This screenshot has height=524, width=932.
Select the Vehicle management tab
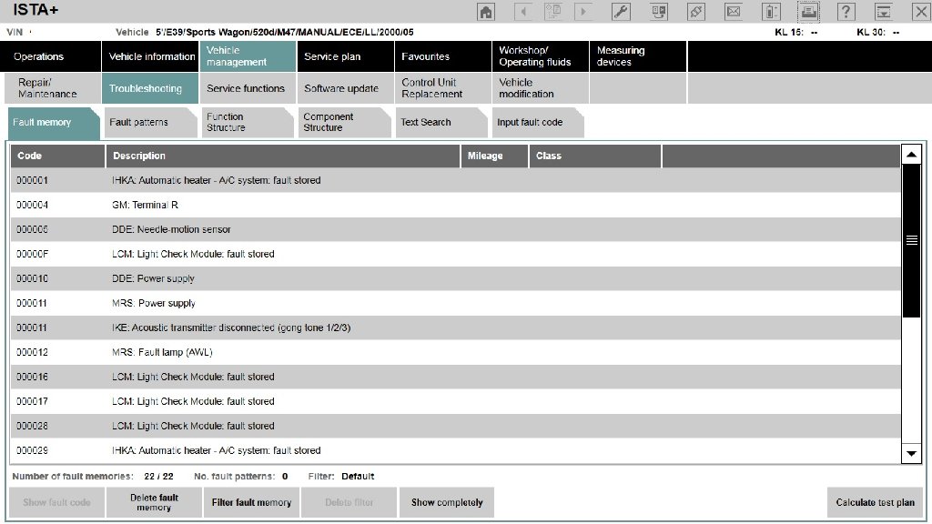[248, 56]
